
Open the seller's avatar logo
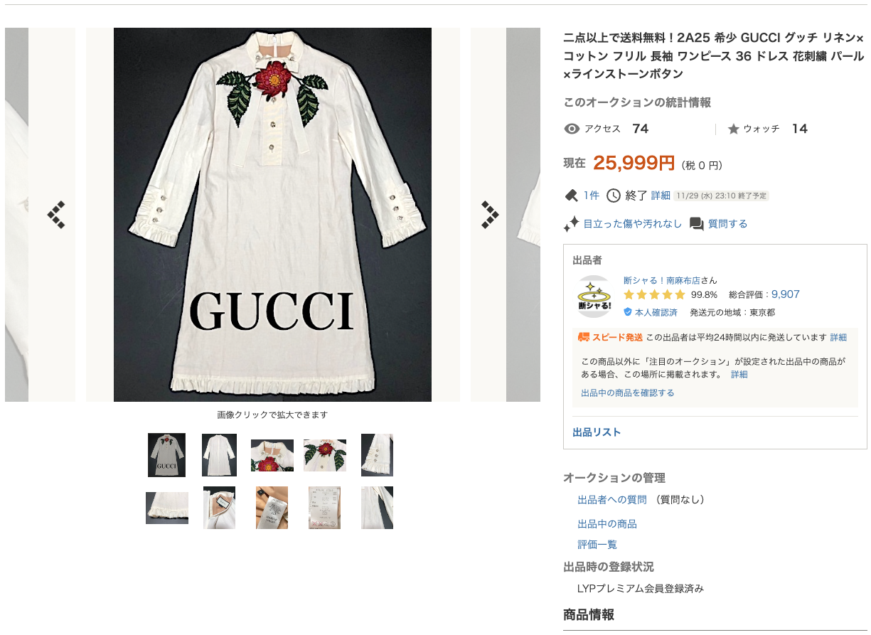(x=594, y=296)
